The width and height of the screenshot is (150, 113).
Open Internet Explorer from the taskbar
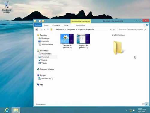(x=7, y=110)
